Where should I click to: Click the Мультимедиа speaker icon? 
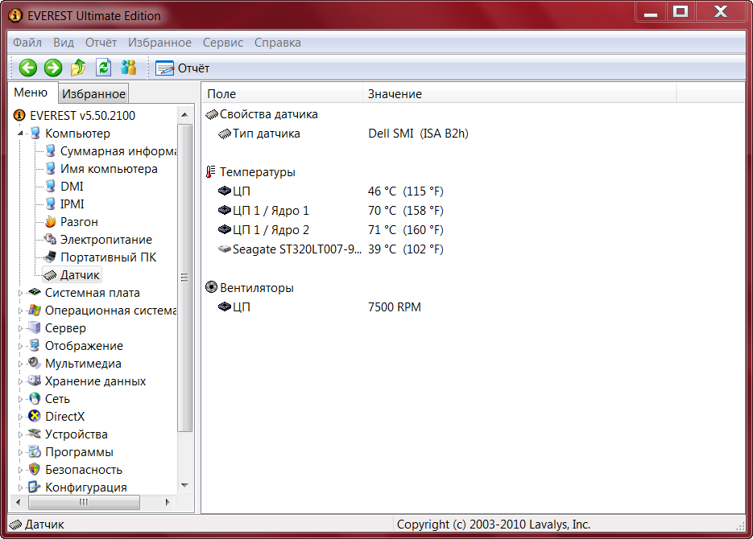click(35, 363)
